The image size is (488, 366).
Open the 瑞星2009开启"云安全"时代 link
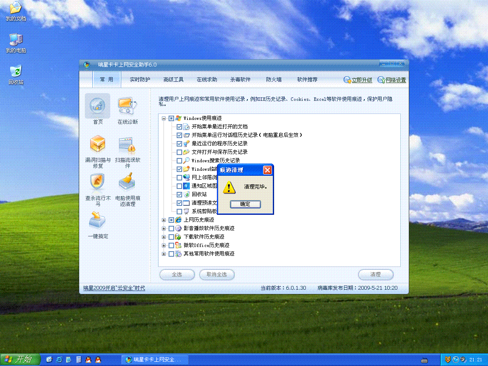pos(114,288)
